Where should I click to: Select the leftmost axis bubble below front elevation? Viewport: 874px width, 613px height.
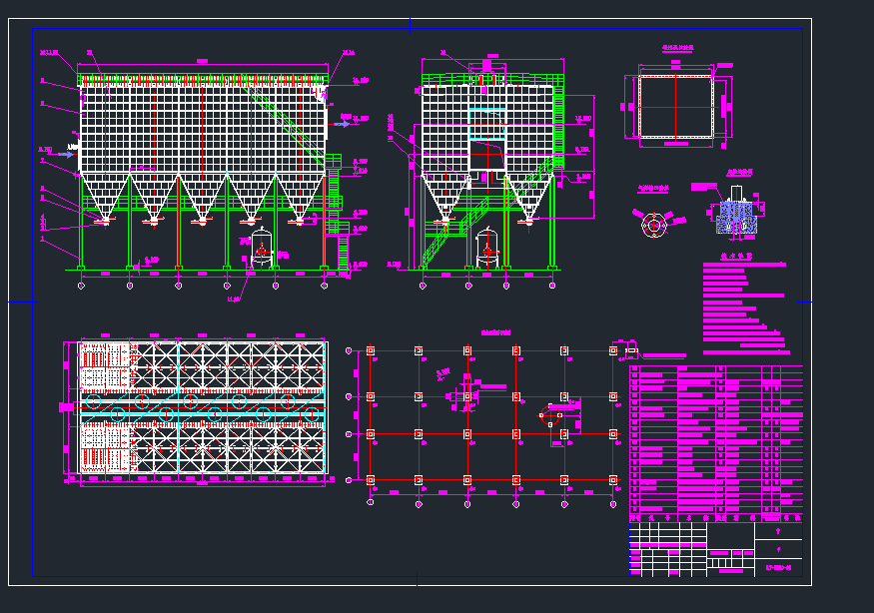(x=81, y=286)
